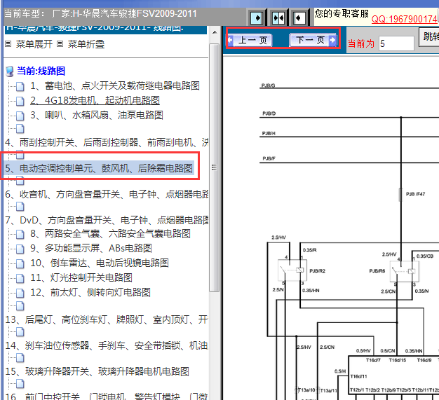Open 4、雨刮控制开关 wiring diagram entry
Viewport: 439px width, 400px height.
107,142
